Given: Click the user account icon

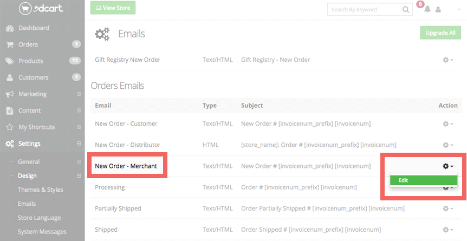Looking at the screenshot, I should (438, 10).
